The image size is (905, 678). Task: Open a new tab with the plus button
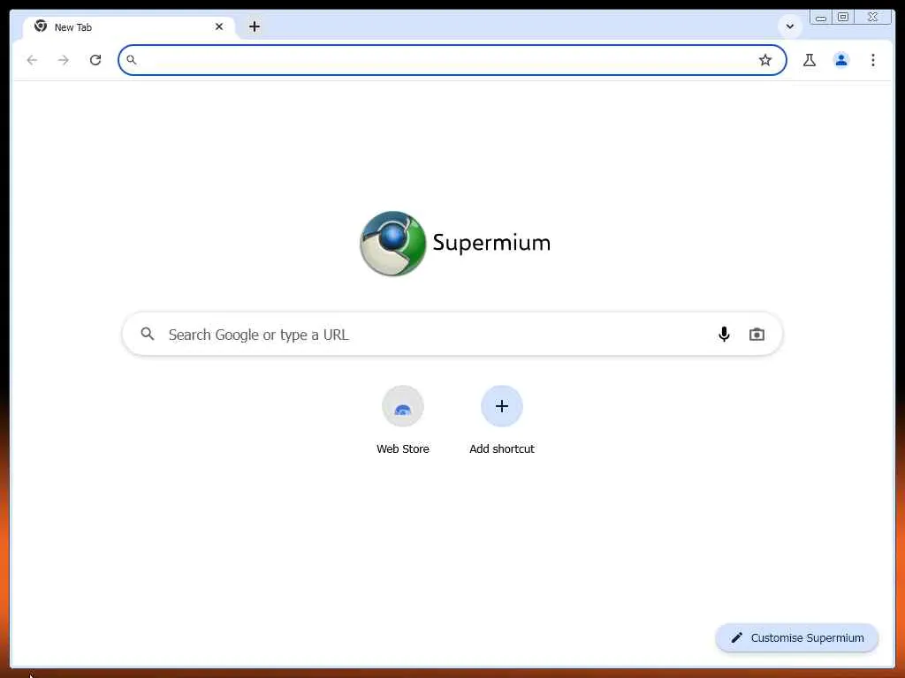255,26
